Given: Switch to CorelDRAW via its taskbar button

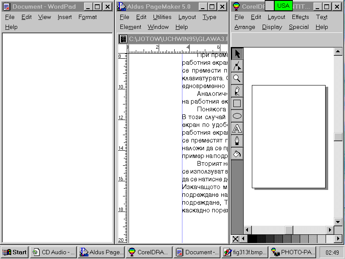Looking at the screenshot, I should pyautogui.click(x=149, y=252).
